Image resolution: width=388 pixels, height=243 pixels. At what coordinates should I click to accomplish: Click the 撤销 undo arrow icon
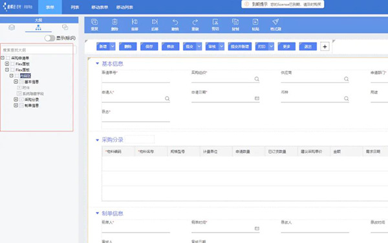175,22
